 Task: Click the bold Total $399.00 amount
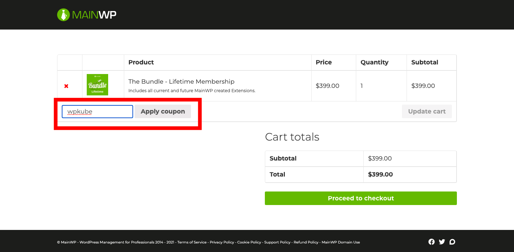click(x=381, y=174)
